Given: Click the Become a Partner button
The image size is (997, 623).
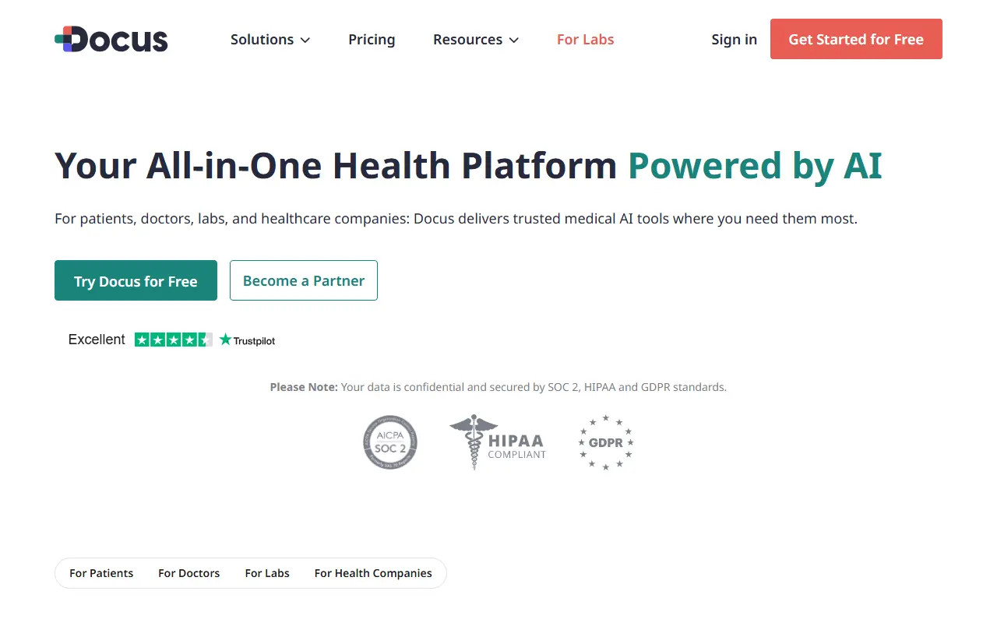Looking at the screenshot, I should (303, 280).
